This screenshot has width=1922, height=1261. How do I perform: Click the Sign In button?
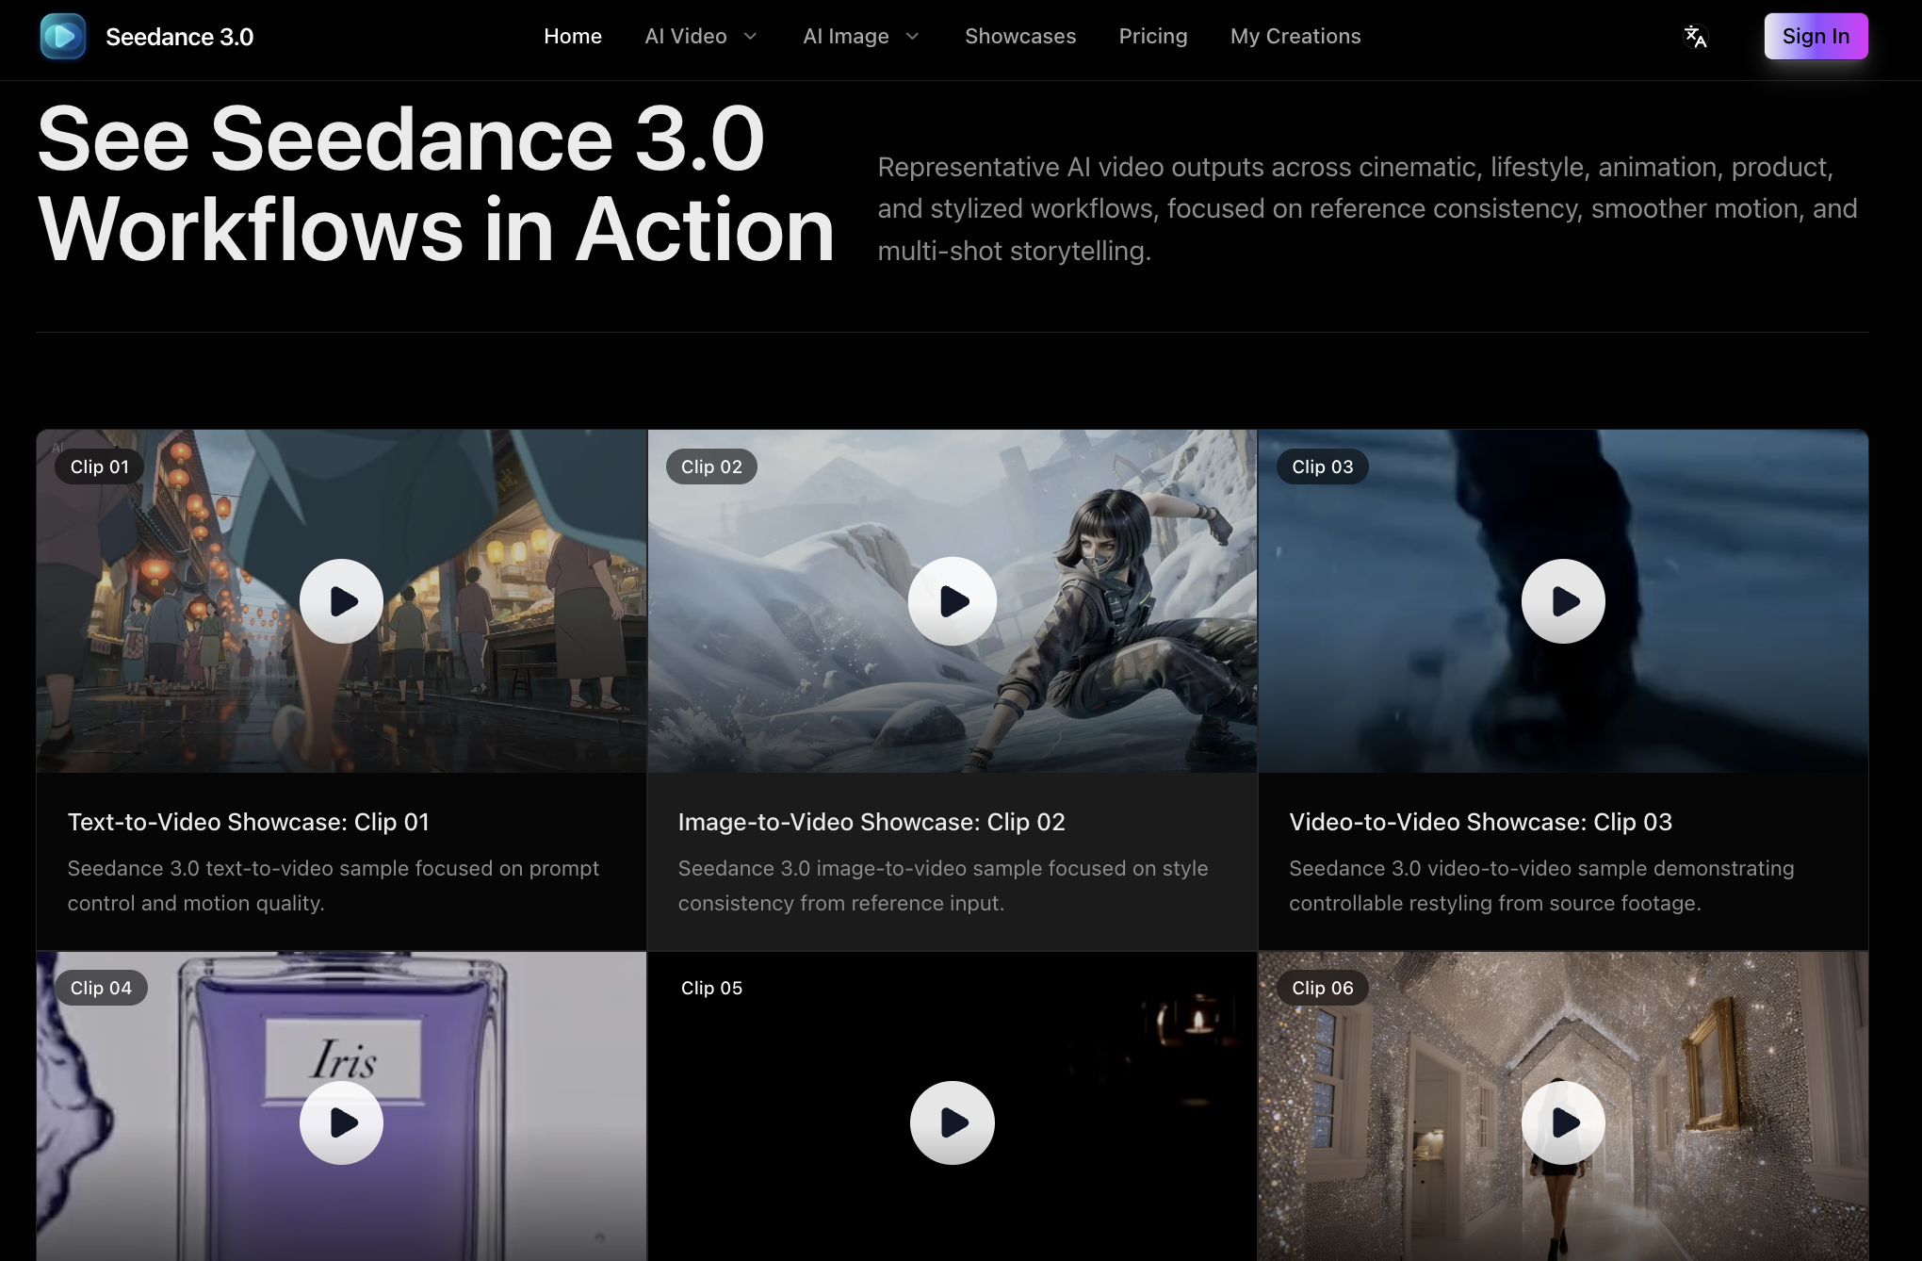(1816, 37)
